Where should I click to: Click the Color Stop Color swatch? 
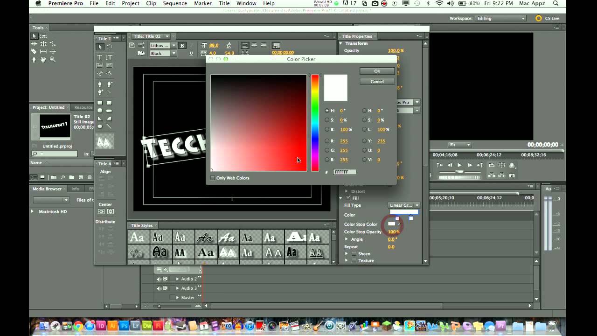click(x=392, y=224)
